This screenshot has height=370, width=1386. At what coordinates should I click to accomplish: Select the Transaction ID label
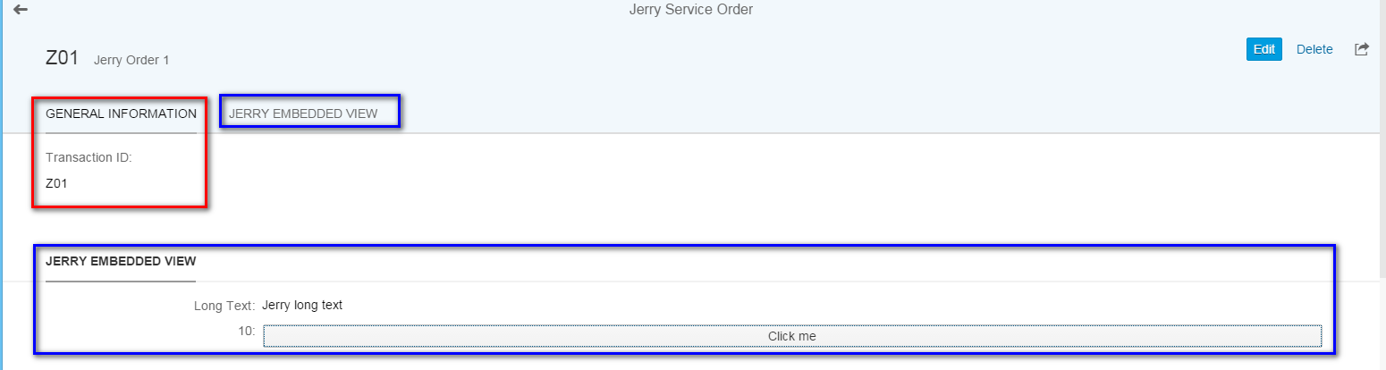[x=89, y=157]
